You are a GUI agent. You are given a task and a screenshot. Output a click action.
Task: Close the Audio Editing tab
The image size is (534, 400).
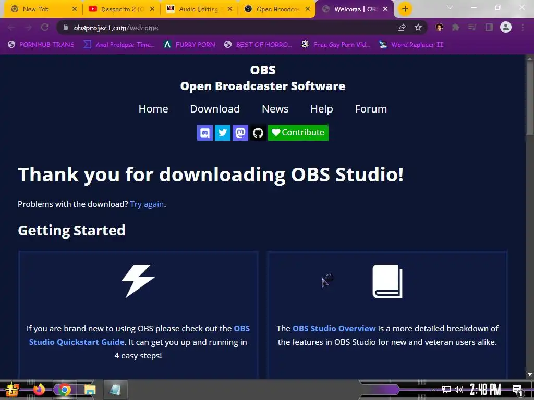230,9
